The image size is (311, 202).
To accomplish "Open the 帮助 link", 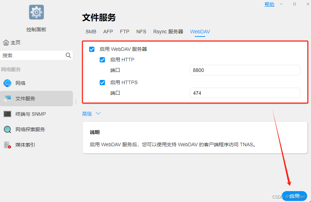I will [269, 4].
